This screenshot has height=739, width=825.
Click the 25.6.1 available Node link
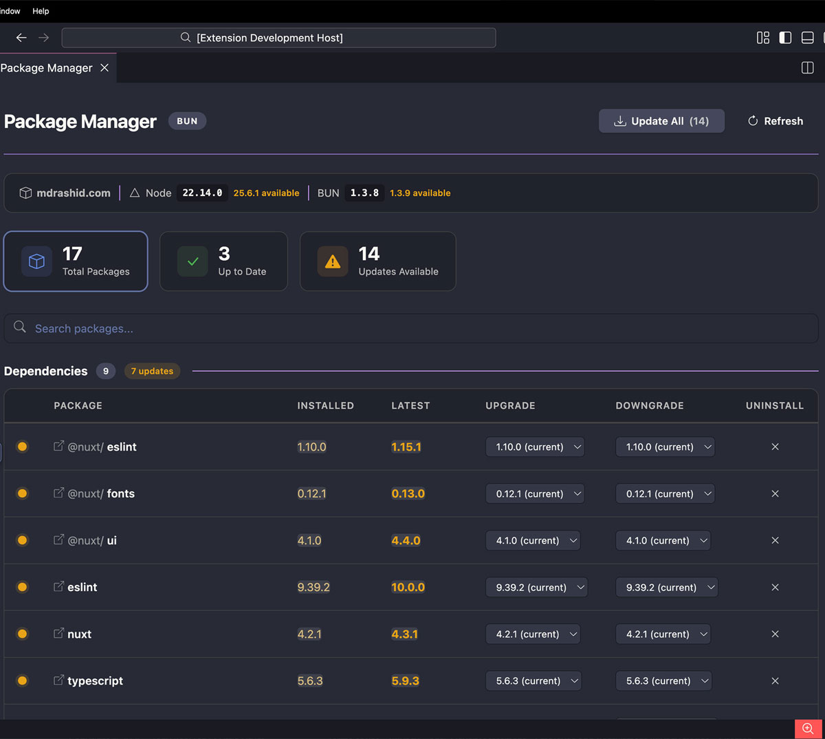[x=267, y=193]
